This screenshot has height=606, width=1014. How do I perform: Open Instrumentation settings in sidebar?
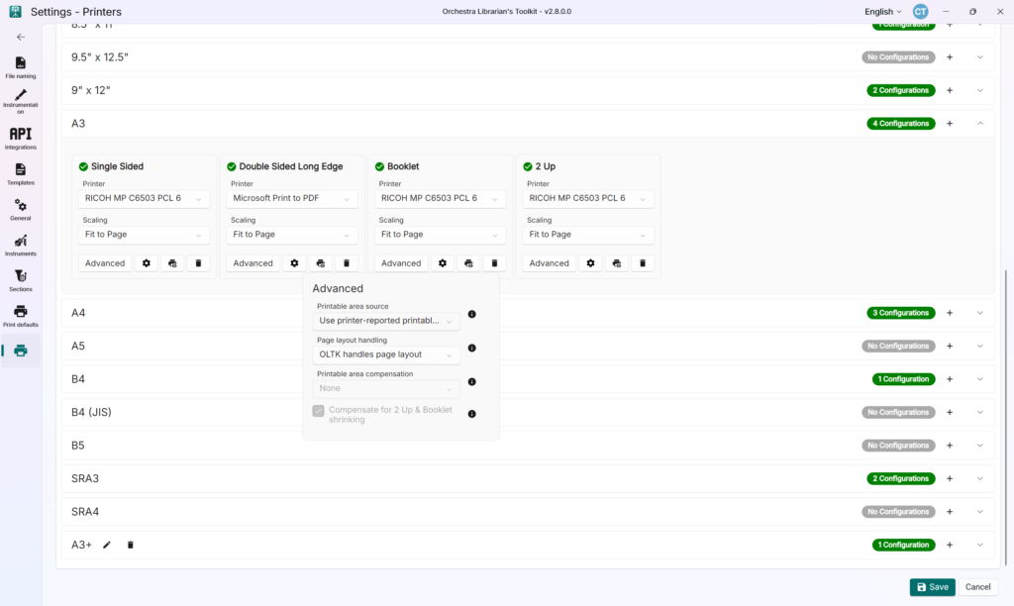click(x=21, y=102)
